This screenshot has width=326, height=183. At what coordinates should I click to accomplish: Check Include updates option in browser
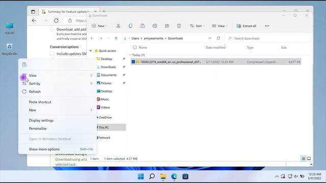point(52,54)
